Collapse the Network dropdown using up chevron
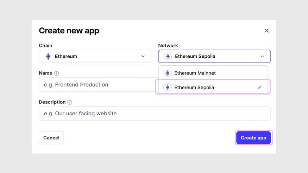 (262, 56)
